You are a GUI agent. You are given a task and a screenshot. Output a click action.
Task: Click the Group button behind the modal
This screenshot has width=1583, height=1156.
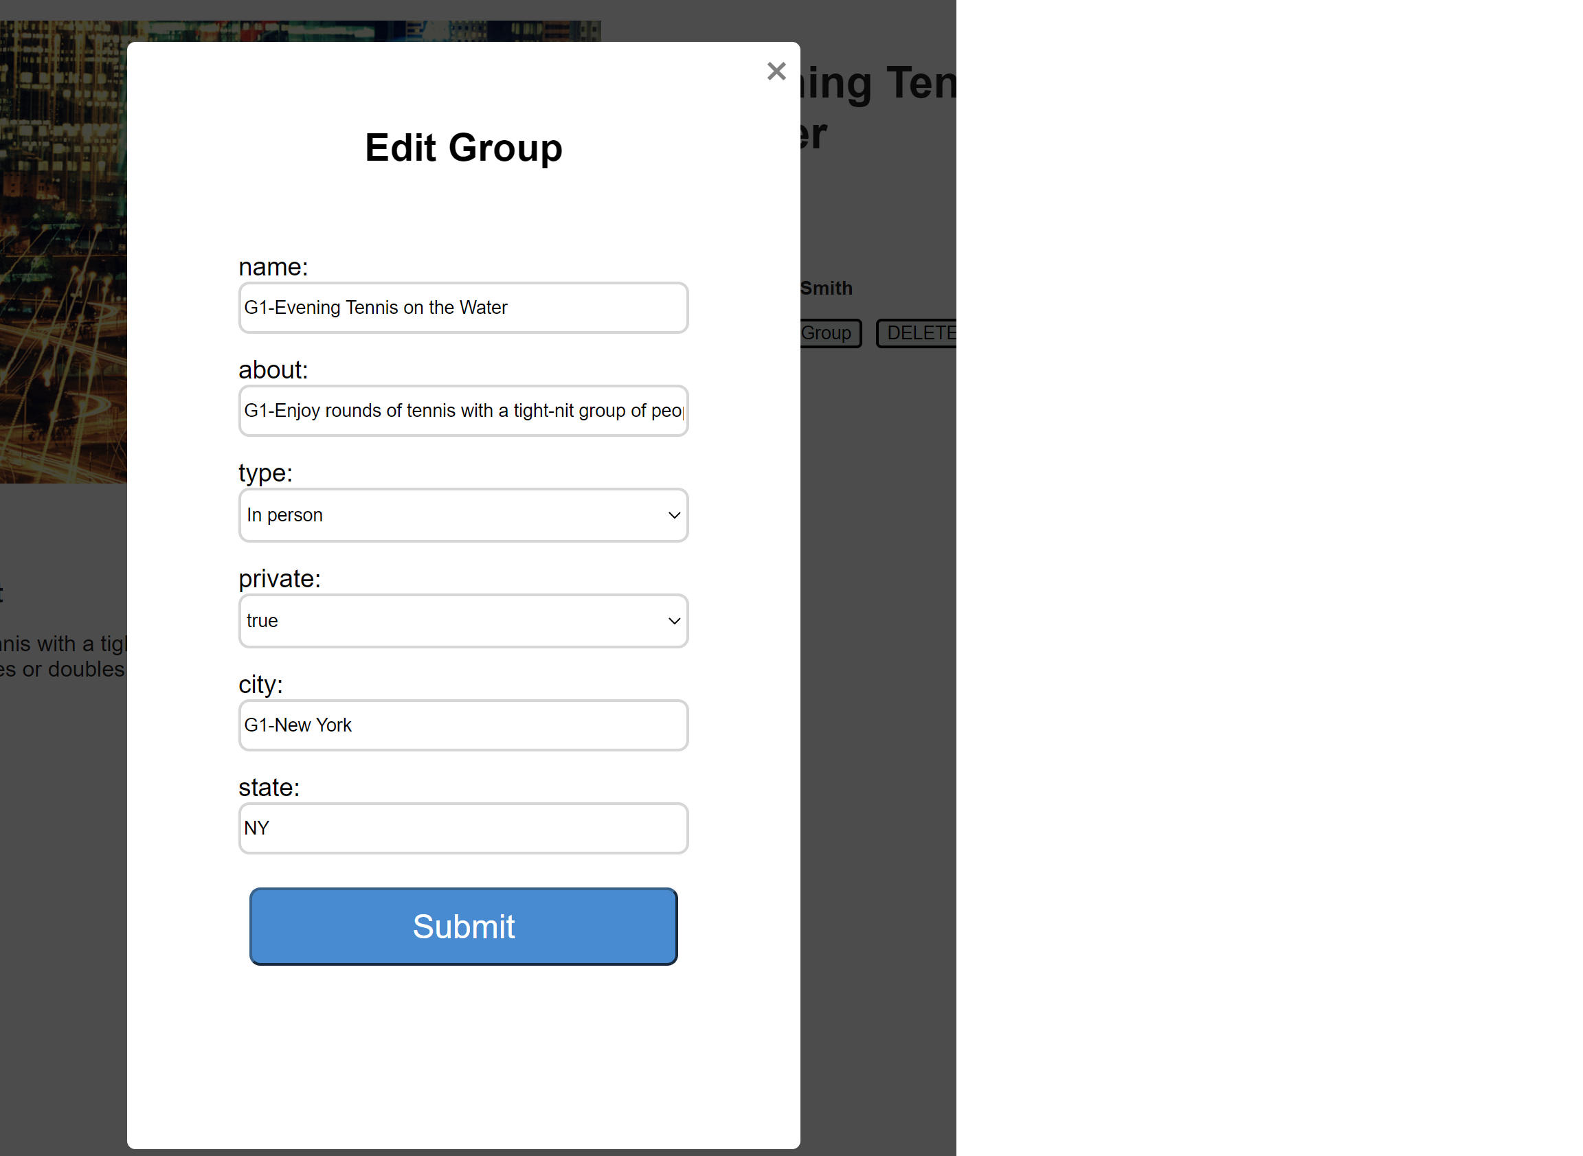pyautogui.click(x=828, y=333)
